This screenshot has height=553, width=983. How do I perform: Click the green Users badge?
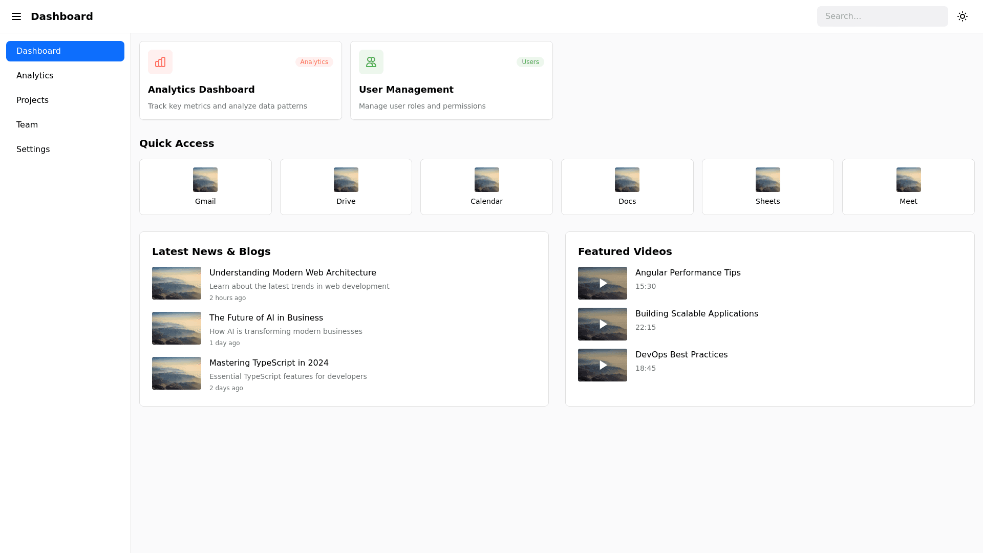click(530, 62)
